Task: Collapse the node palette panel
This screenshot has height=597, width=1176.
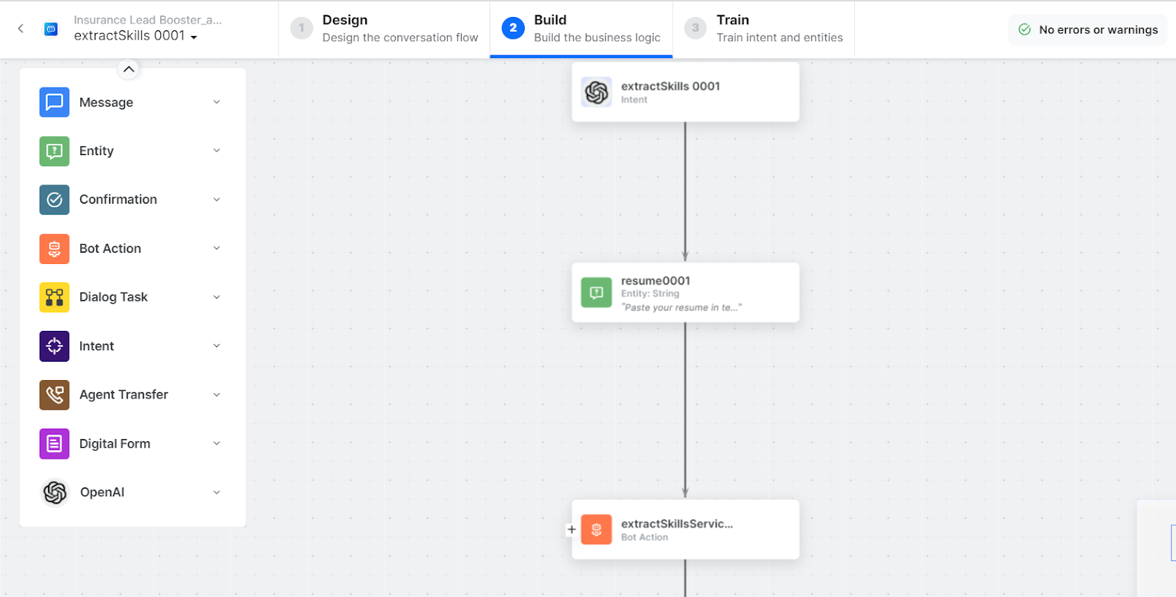Action: click(x=129, y=69)
